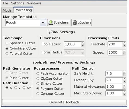This screenshot has height=109, width=129.
Task: Set path direction to xy
Action: pyautogui.click(x=27, y=88)
